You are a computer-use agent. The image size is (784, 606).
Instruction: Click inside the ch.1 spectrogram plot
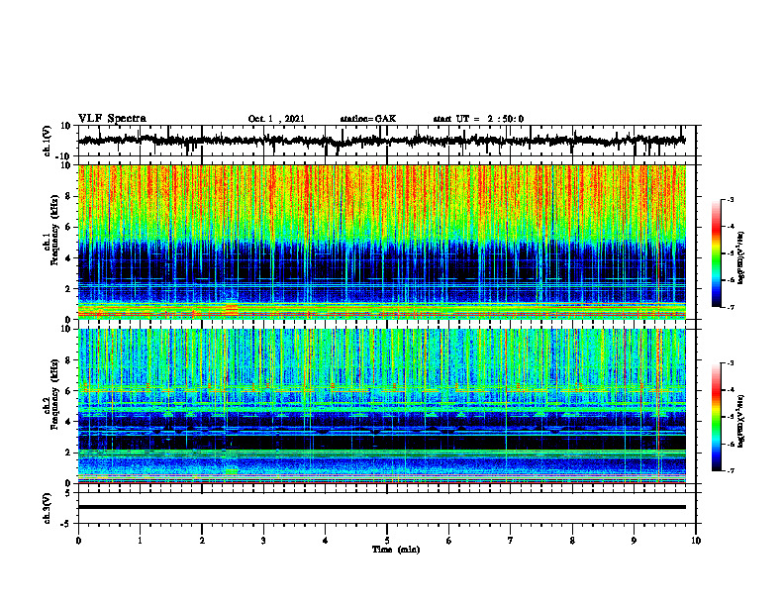click(x=382, y=242)
